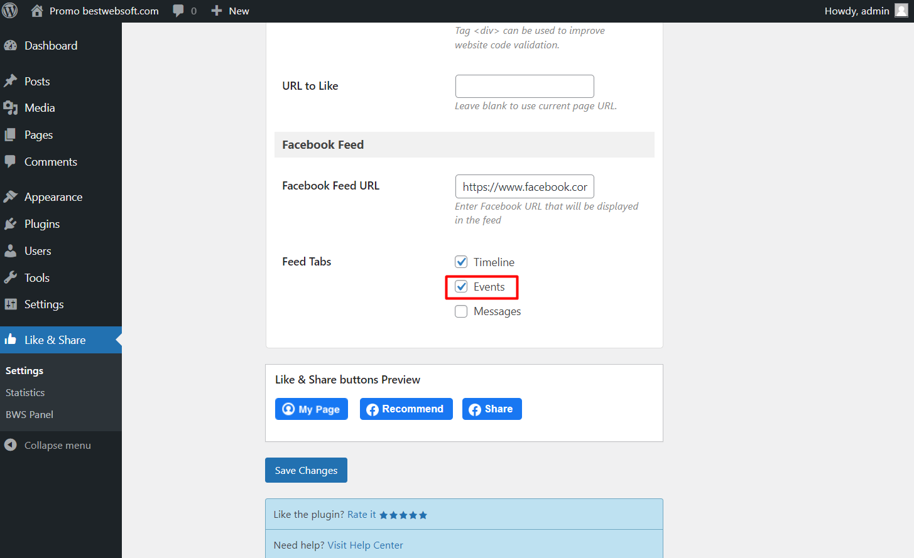Open the Visit Help Center link

tap(365, 545)
